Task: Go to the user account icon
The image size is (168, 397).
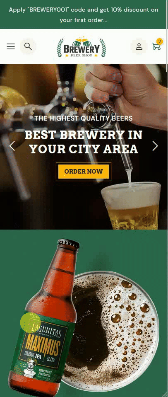Action: click(x=139, y=46)
